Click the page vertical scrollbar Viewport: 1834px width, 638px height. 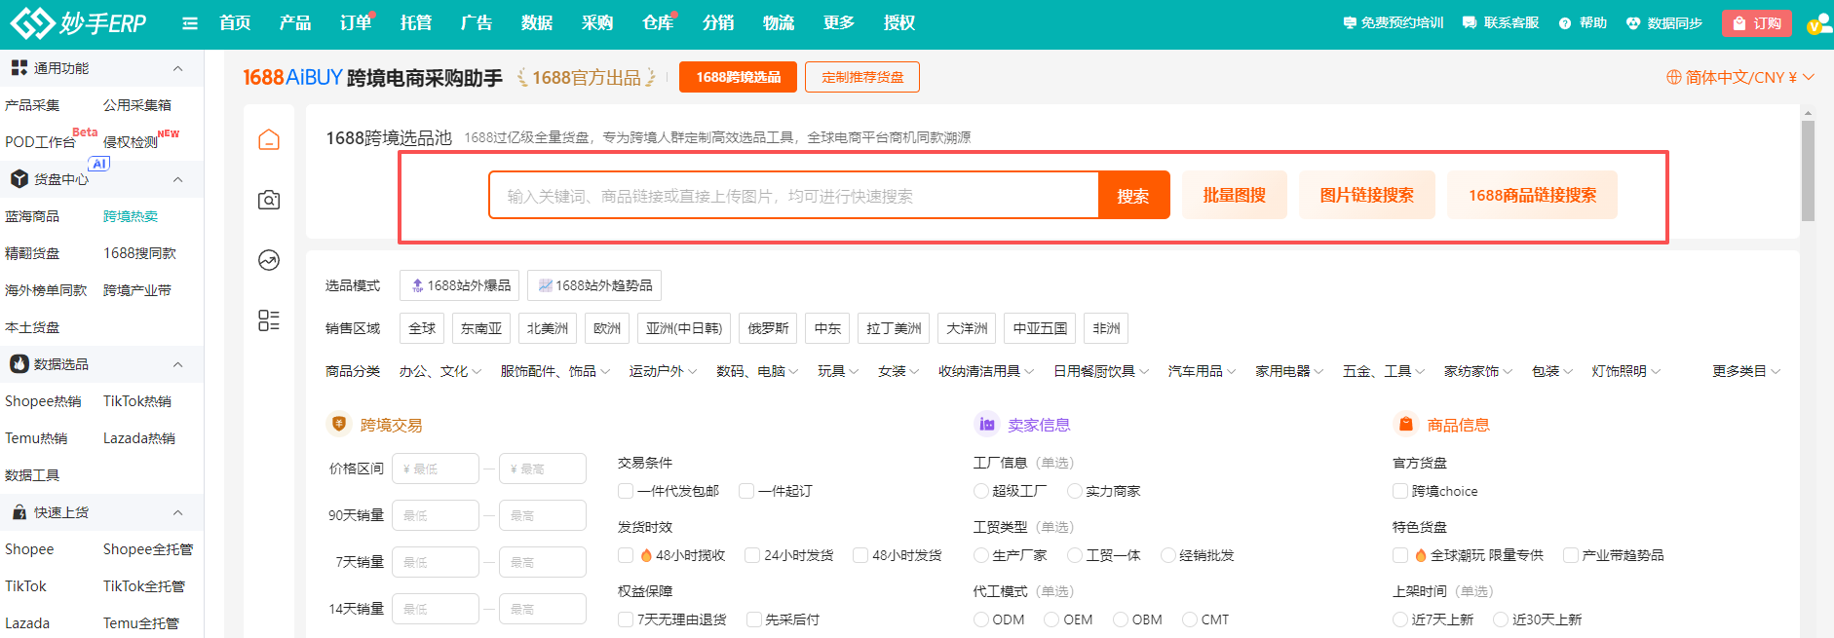click(x=1808, y=171)
